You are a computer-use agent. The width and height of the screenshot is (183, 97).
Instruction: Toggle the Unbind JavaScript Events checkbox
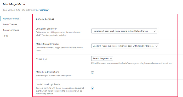click(x=93, y=88)
